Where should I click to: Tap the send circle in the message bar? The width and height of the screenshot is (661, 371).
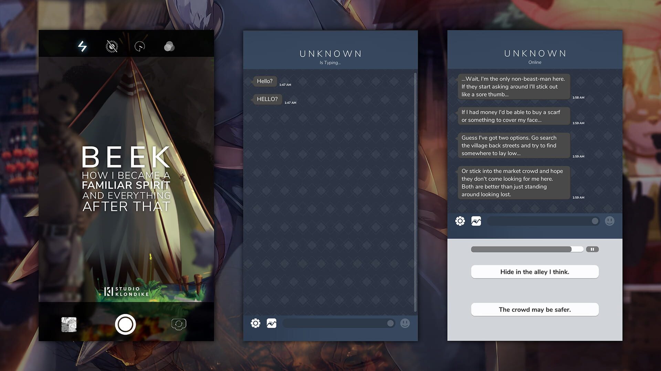pyautogui.click(x=390, y=323)
